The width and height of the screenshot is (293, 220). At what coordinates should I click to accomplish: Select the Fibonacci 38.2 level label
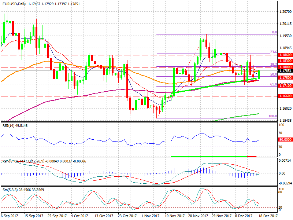[274, 65]
